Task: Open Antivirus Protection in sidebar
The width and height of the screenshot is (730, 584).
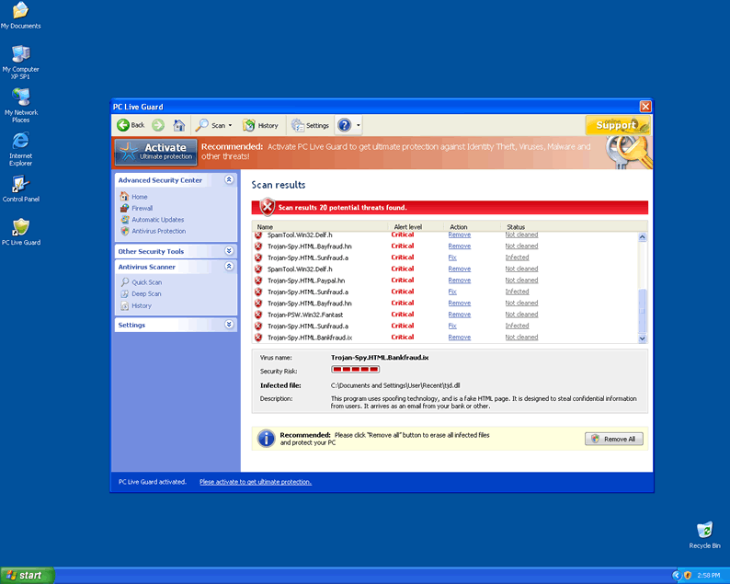Action: point(157,232)
